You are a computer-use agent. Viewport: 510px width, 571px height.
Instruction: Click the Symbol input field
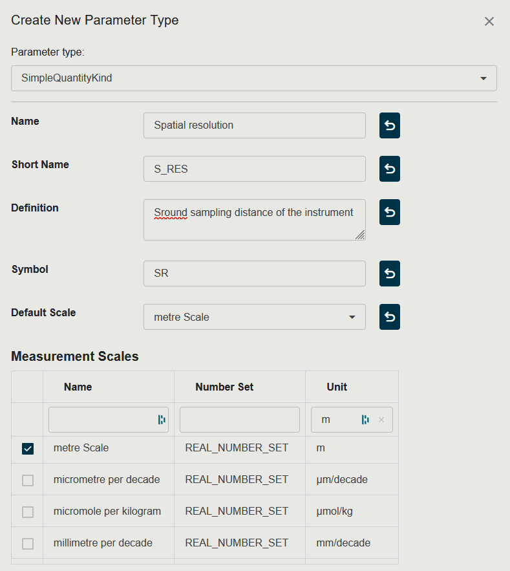point(255,273)
